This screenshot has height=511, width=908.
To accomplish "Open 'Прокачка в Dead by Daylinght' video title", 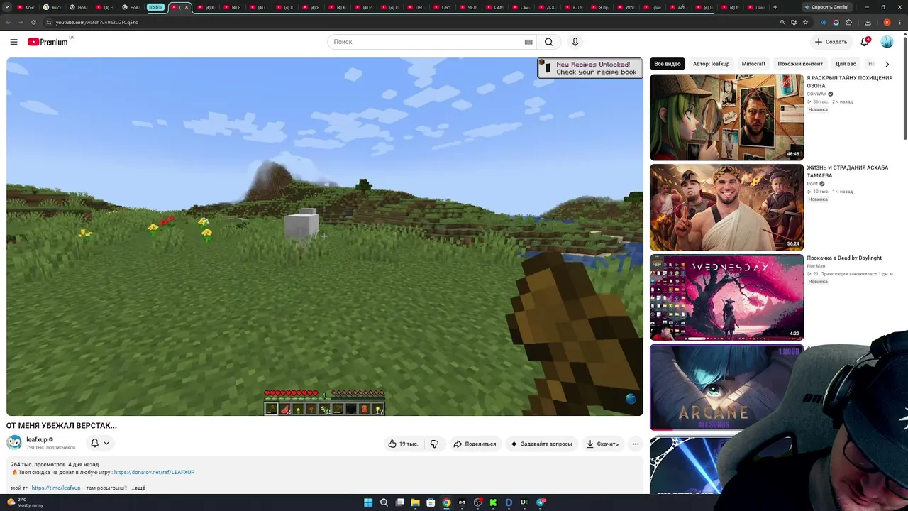I will (844, 258).
